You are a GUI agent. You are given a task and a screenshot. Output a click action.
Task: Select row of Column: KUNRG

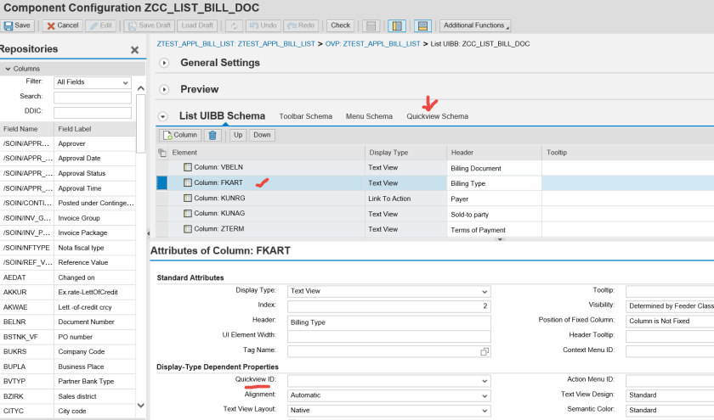click(x=161, y=198)
